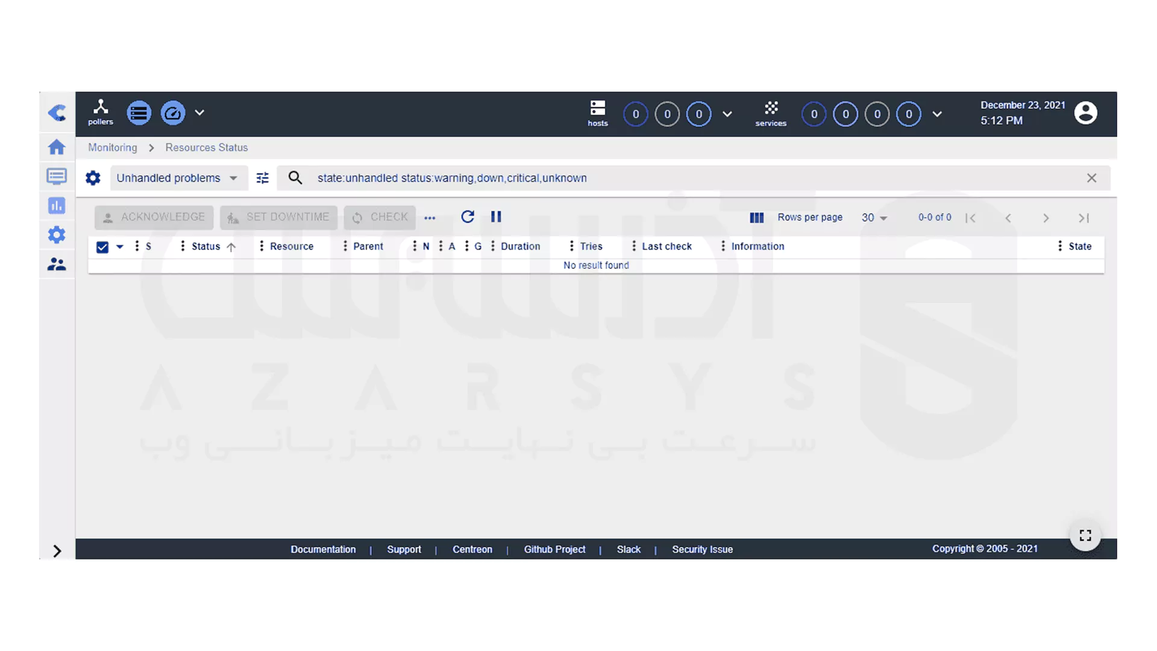Click the Resources Status breadcrumb

tap(207, 148)
